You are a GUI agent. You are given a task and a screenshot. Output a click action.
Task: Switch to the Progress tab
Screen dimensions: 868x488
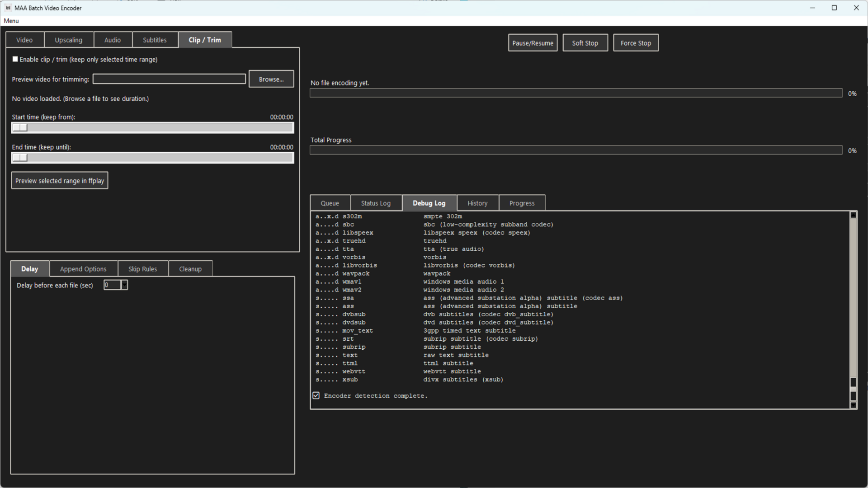pyautogui.click(x=522, y=203)
